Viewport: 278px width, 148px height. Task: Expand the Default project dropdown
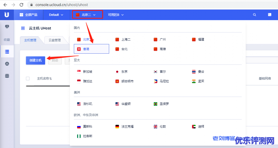tap(56, 15)
